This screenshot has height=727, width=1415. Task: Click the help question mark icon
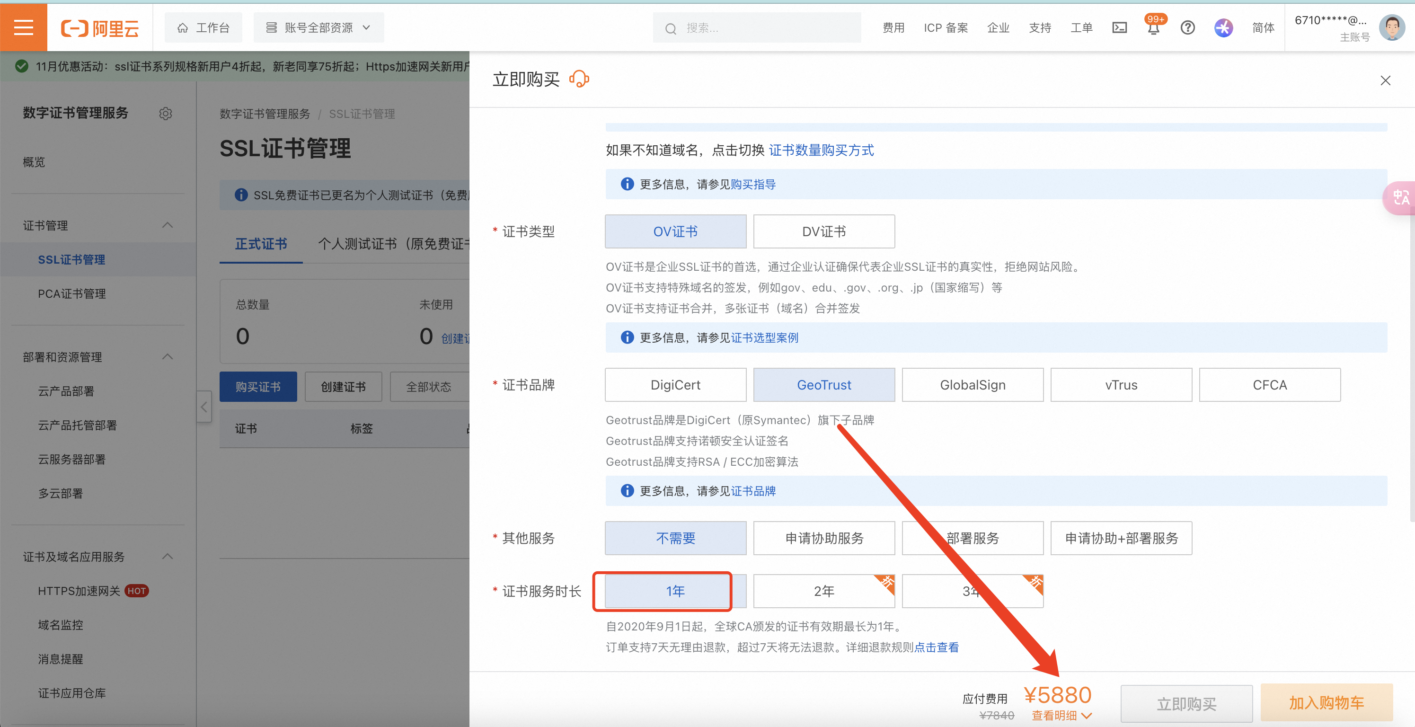[1187, 27]
